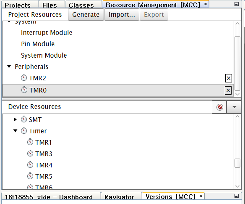This screenshot has height=204, width=245.
Task: Click the SMT stopwatch icon
Action: click(24, 119)
